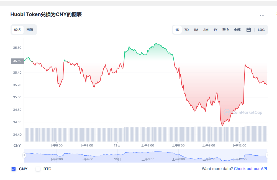277x180 pixels.
Task: Select the 至今 time range
Action: point(225,30)
